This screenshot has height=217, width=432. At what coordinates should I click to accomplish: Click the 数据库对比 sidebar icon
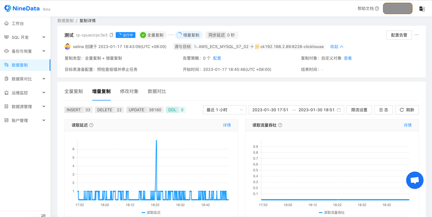(x=6, y=79)
